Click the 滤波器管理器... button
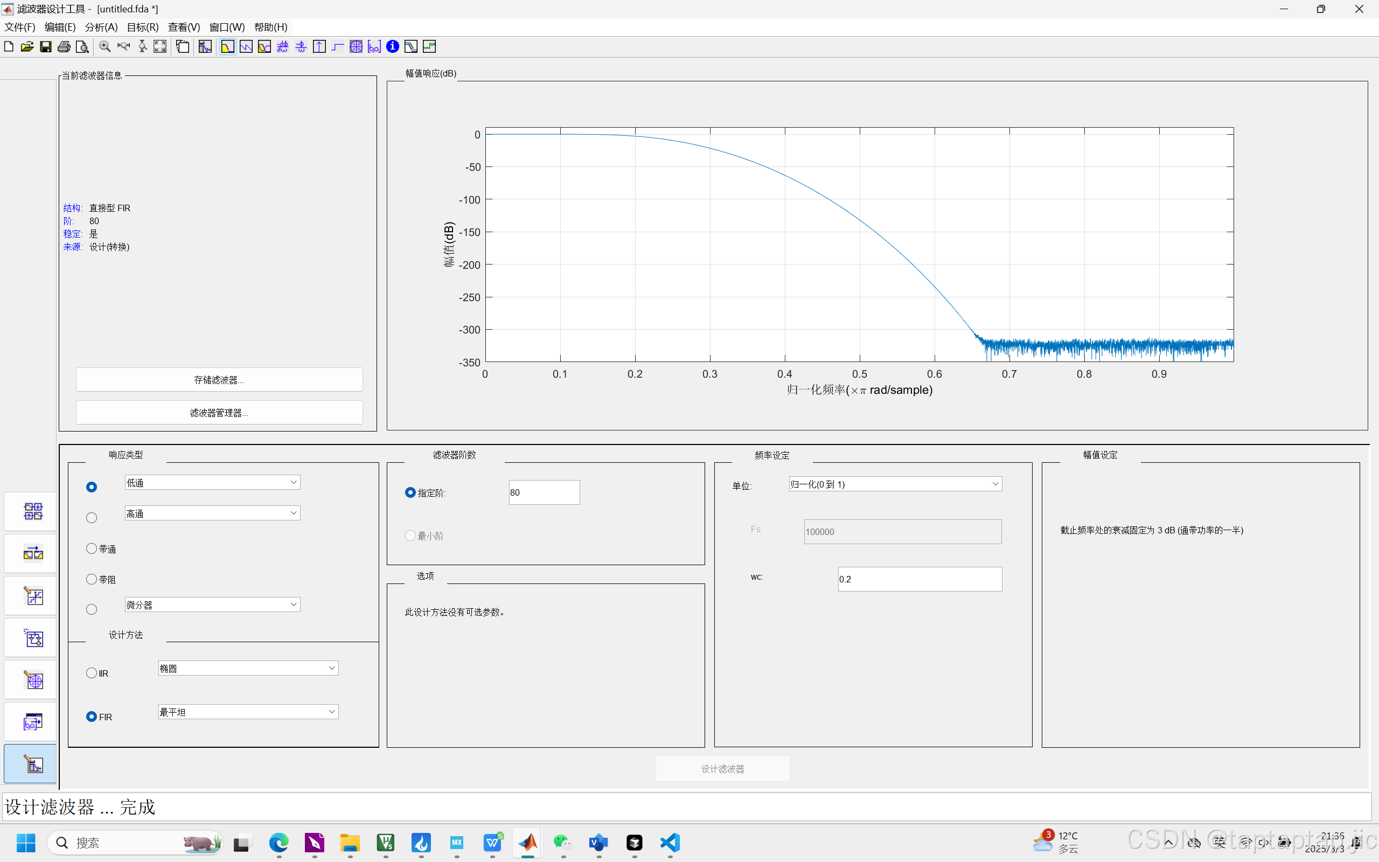 pyautogui.click(x=219, y=413)
